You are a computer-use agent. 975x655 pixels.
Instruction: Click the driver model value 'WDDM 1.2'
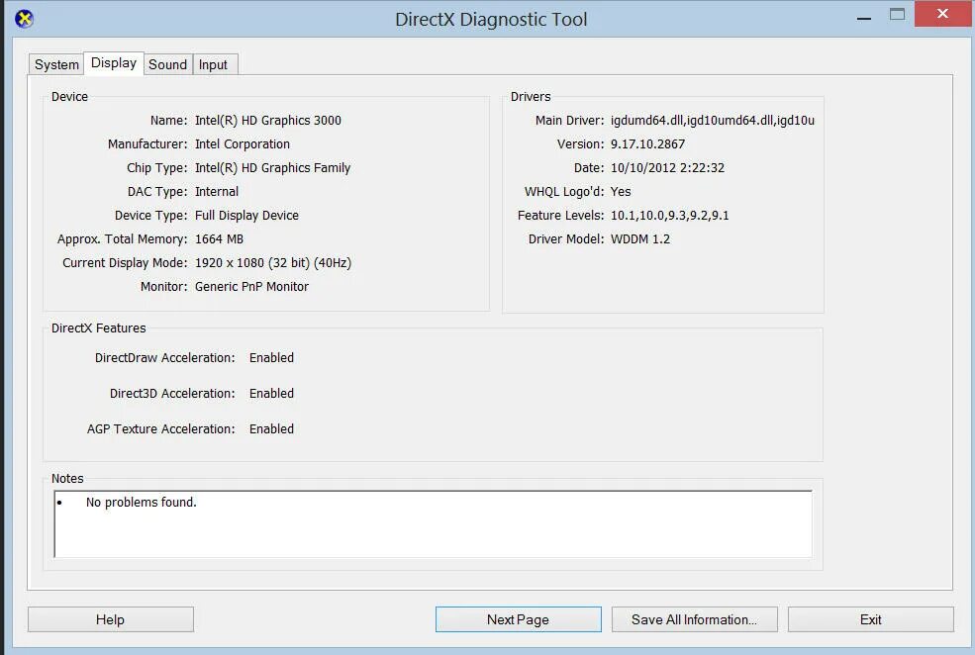click(x=640, y=239)
